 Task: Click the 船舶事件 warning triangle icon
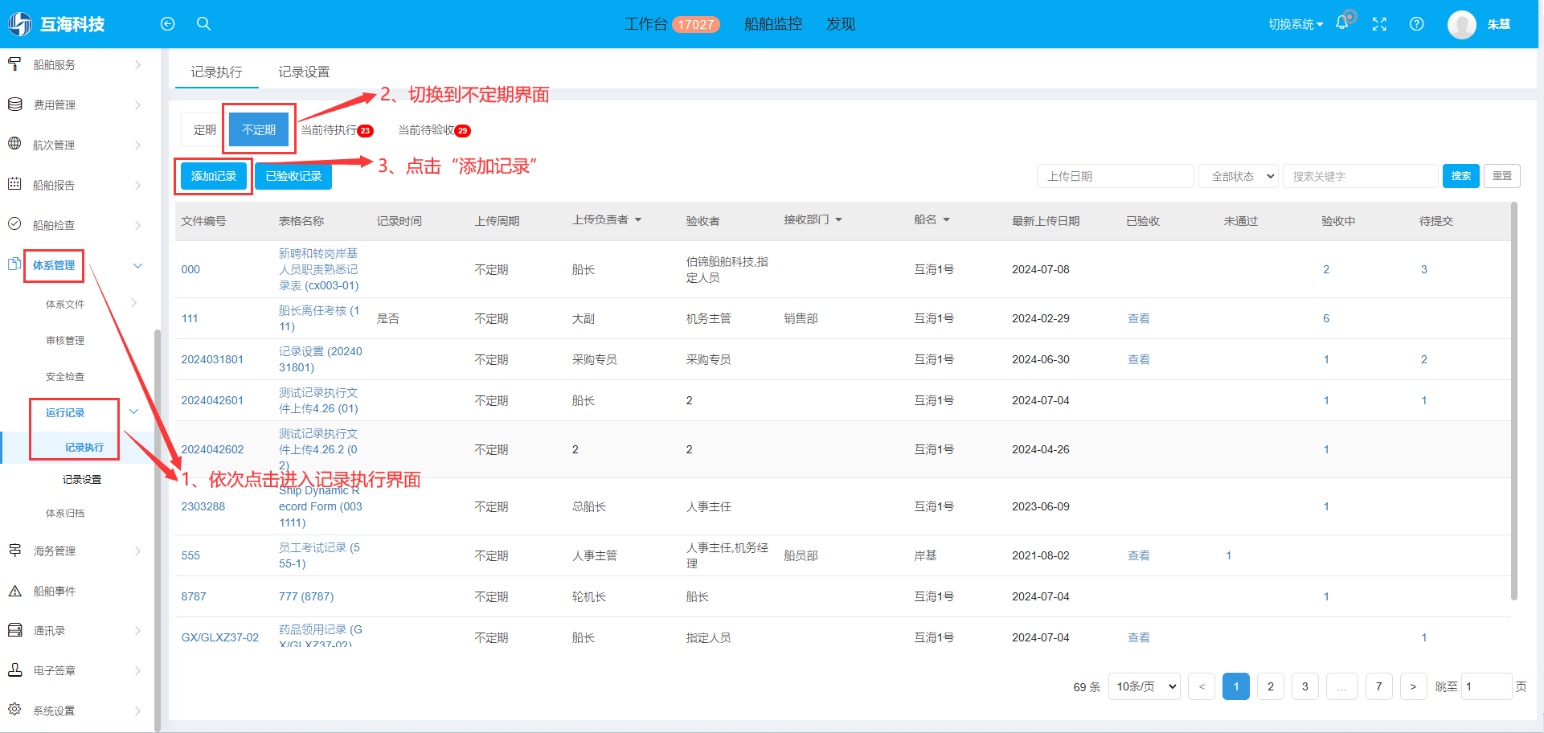point(14,591)
